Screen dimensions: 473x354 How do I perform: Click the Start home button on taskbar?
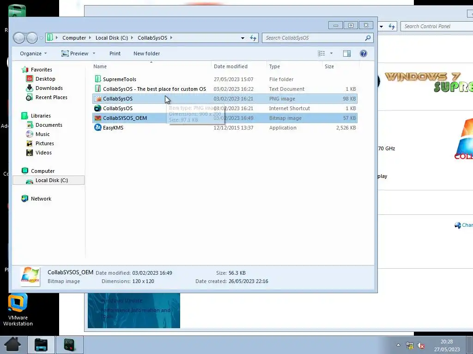[12, 345]
